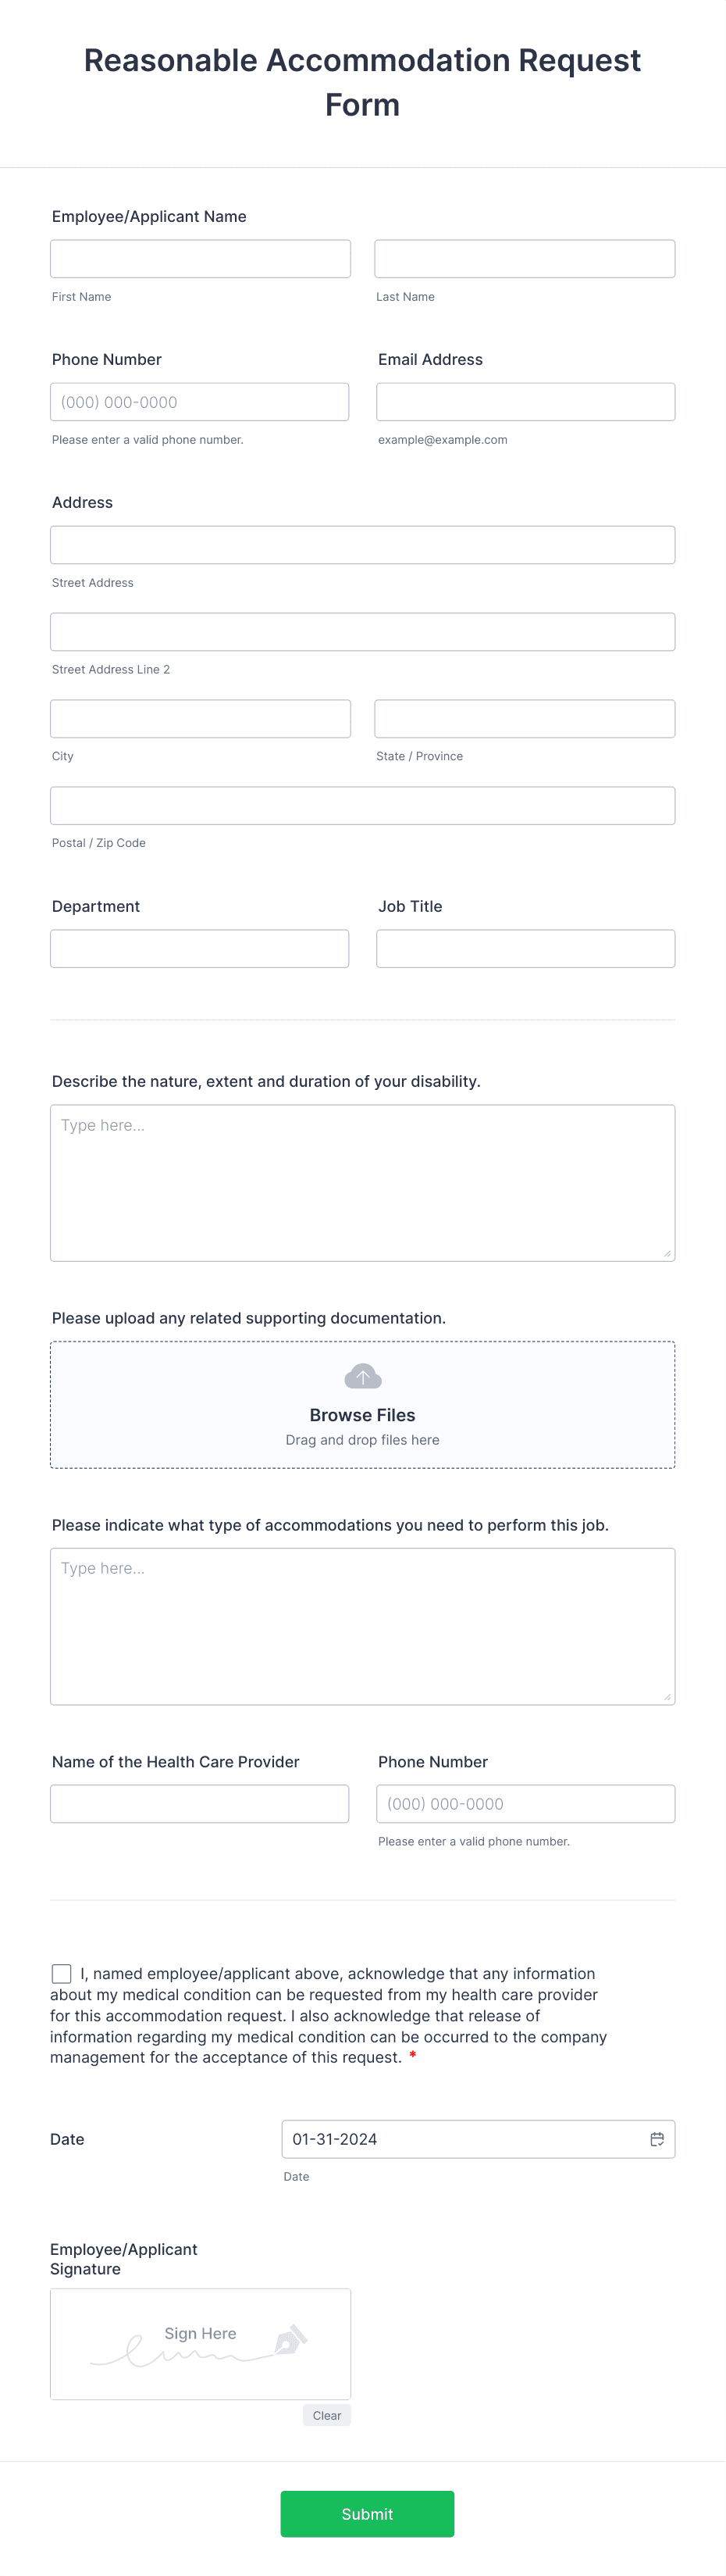
Task: Focus the Street Address Line 2 field
Action: [362, 632]
